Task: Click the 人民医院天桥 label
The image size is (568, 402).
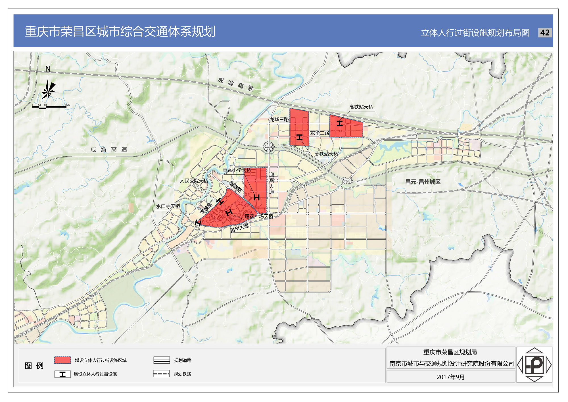Action: (194, 181)
